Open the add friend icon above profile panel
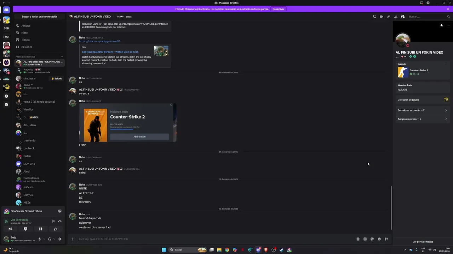The height and width of the screenshot is (254, 453). pos(442,25)
